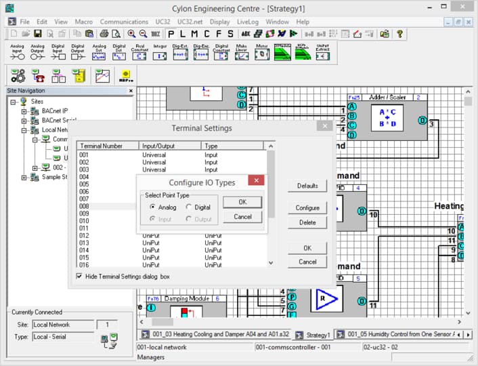Expand the Sample Site tree node
478x366 pixels.
[x=24, y=178]
